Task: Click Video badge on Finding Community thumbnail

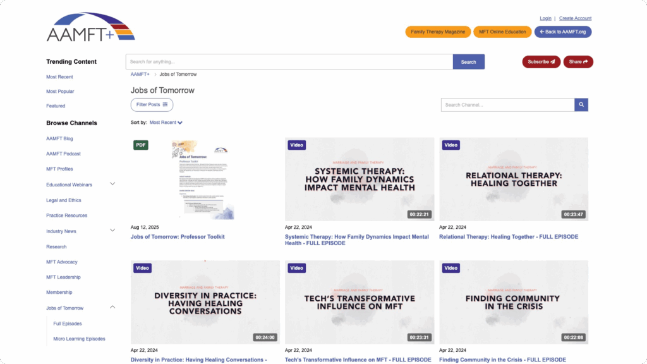Action: (x=450, y=268)
